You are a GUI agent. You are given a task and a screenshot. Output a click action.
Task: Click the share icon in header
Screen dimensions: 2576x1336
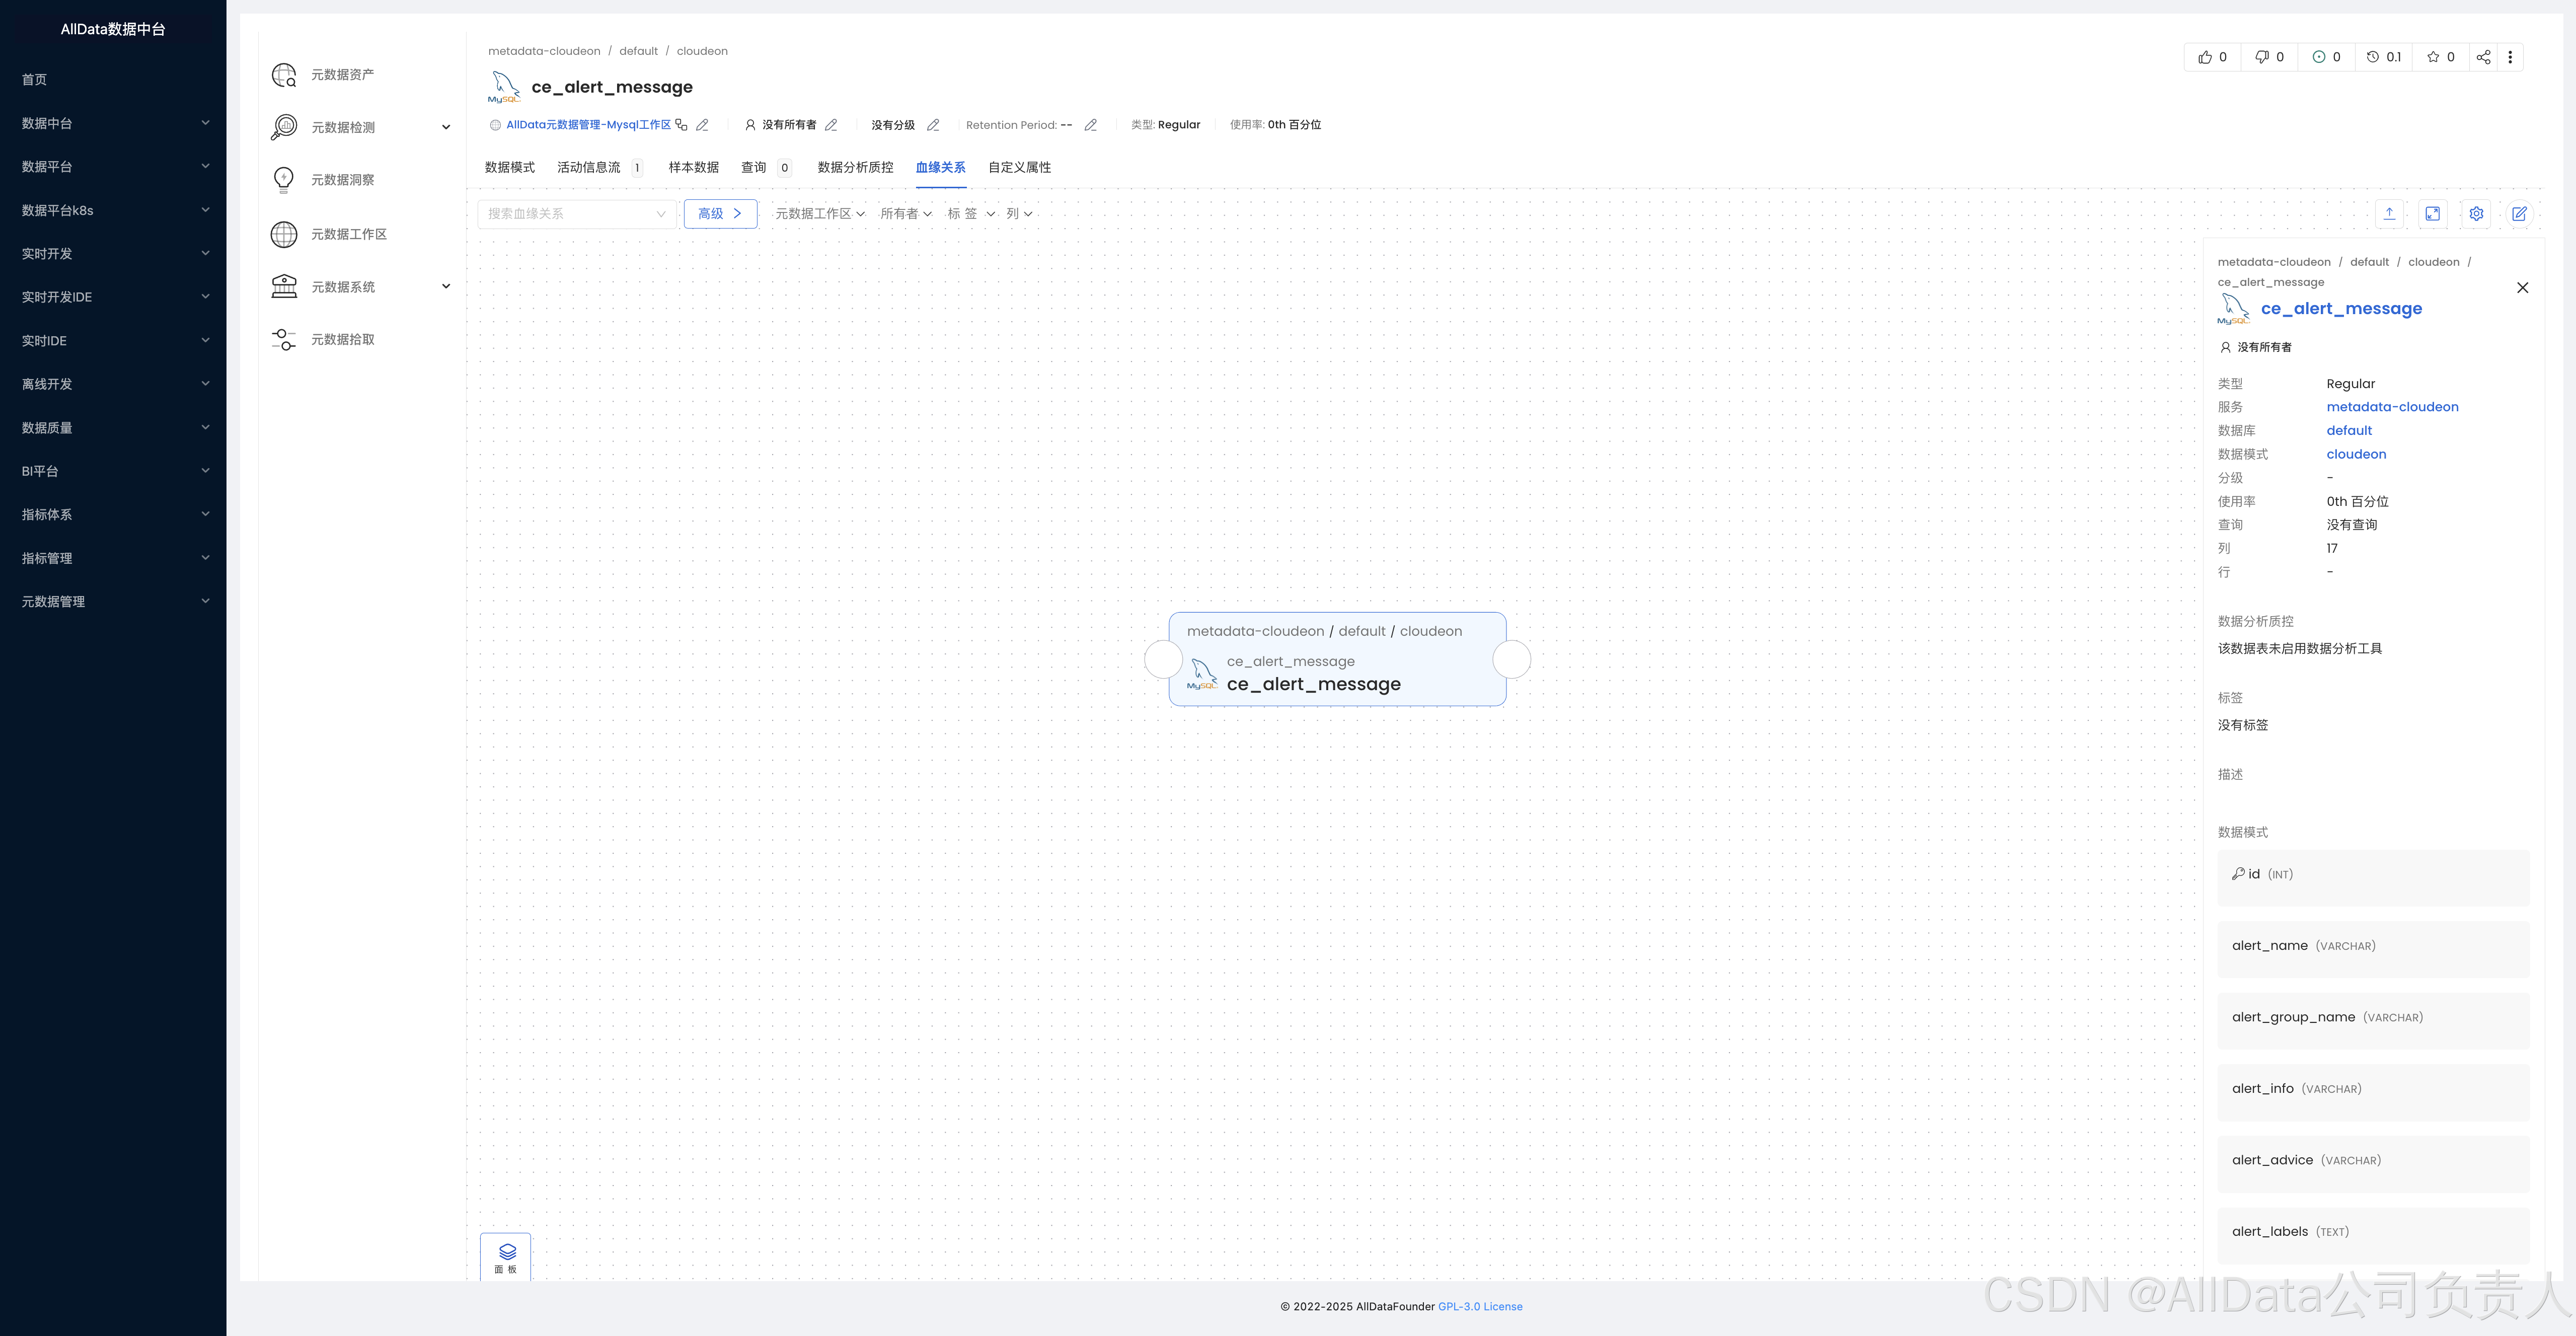(x=2483, y=57)
